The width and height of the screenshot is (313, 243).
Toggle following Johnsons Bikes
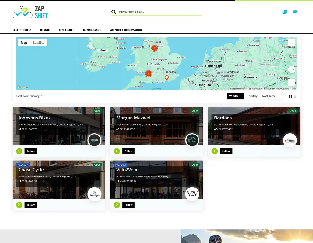[x=30, y=151]
